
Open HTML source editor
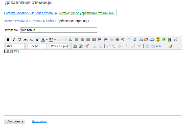(x=158, y=46)
